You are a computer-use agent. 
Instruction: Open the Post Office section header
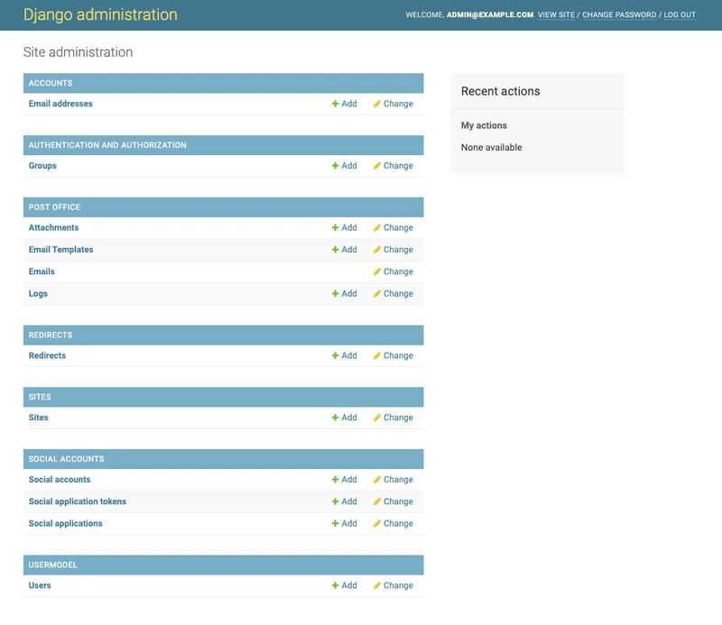[x=54, y=207]
